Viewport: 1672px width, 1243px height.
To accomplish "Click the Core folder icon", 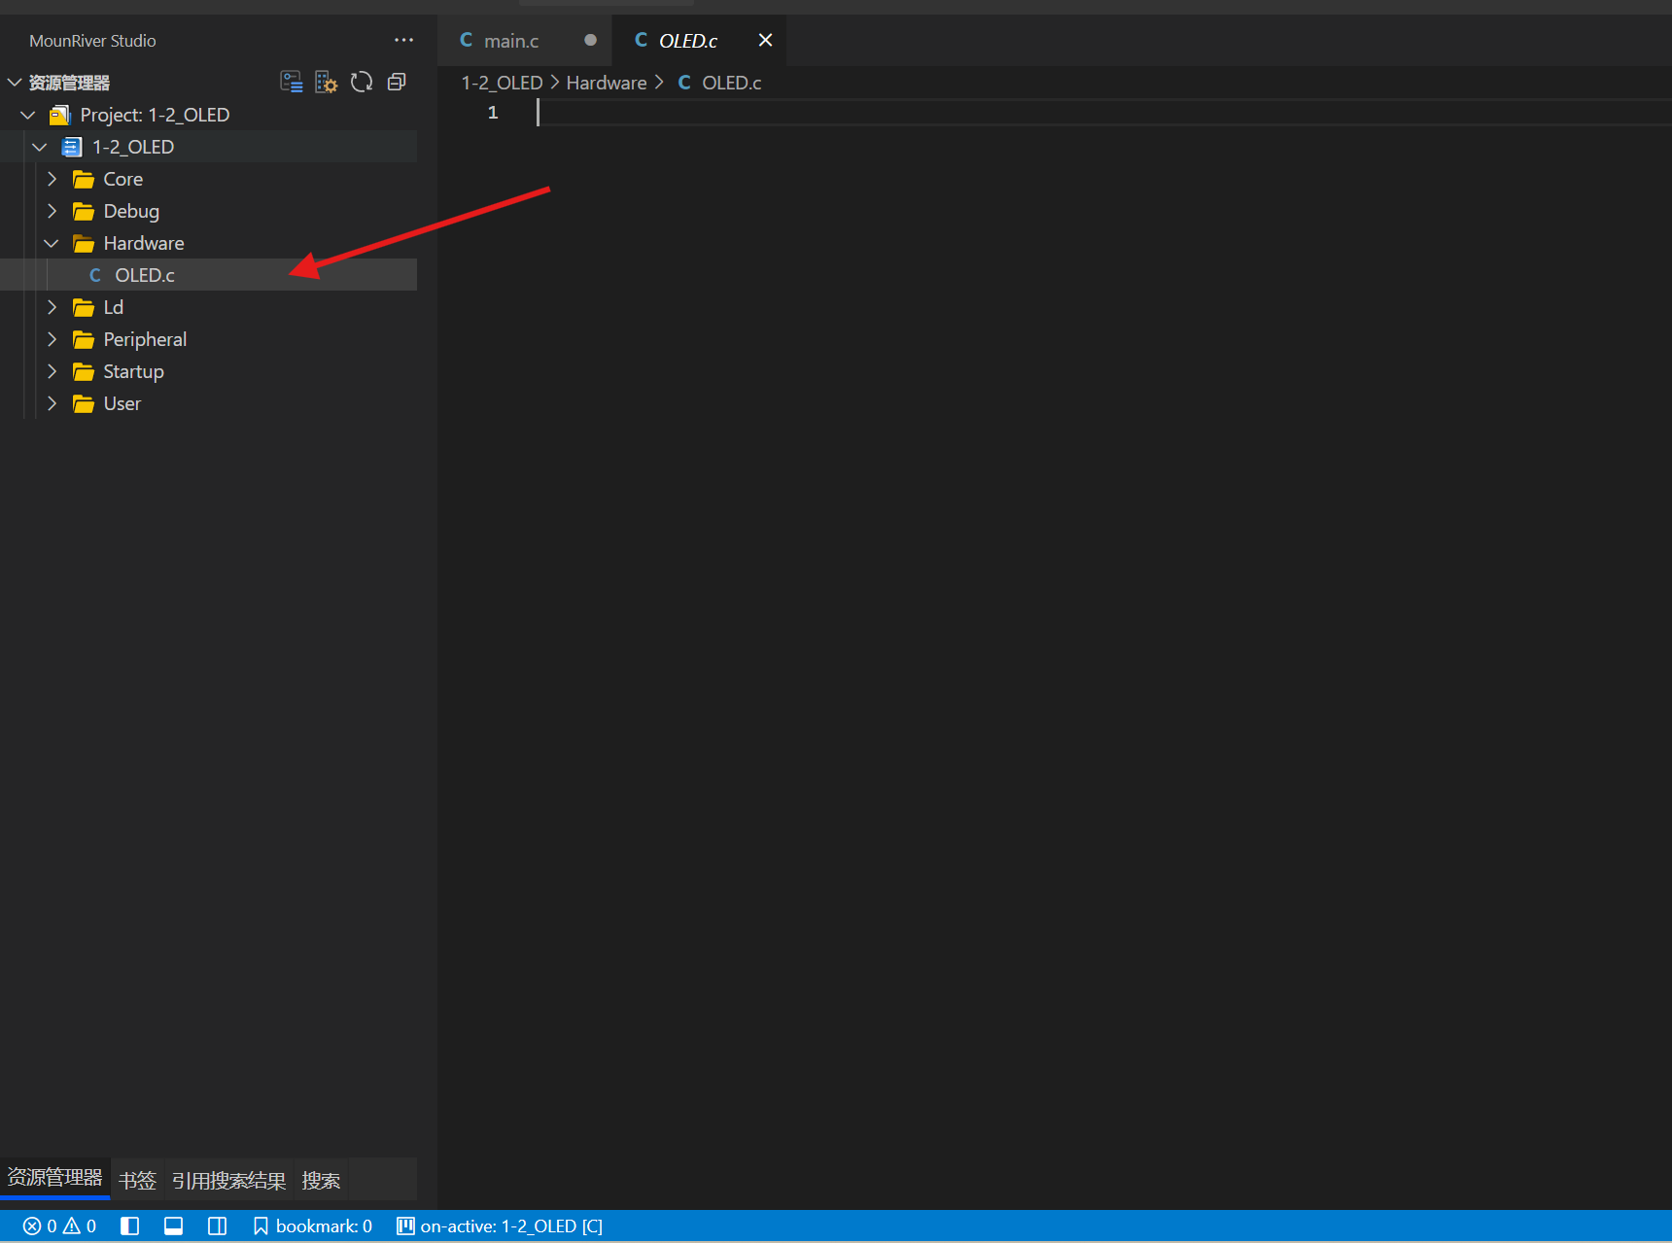I will pyautogui.click(x=84, y=180).
